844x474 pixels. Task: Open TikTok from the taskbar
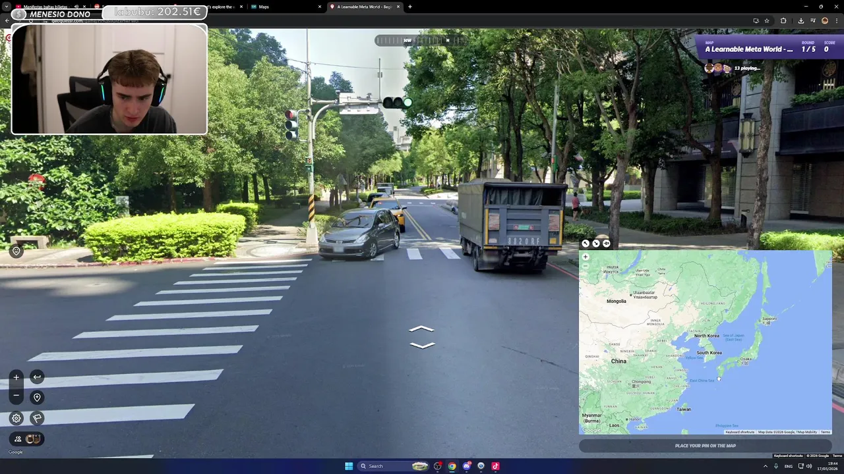coord(495,466)
